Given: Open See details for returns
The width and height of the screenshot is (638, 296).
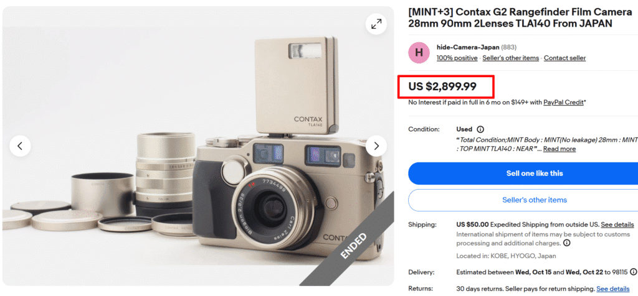Looking at the screenshot, I should (x=612, y=289).
